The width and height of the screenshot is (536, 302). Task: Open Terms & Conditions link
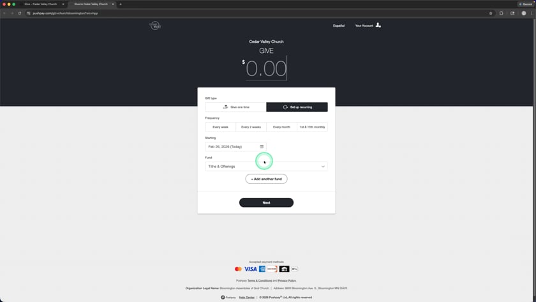(260, 280)
